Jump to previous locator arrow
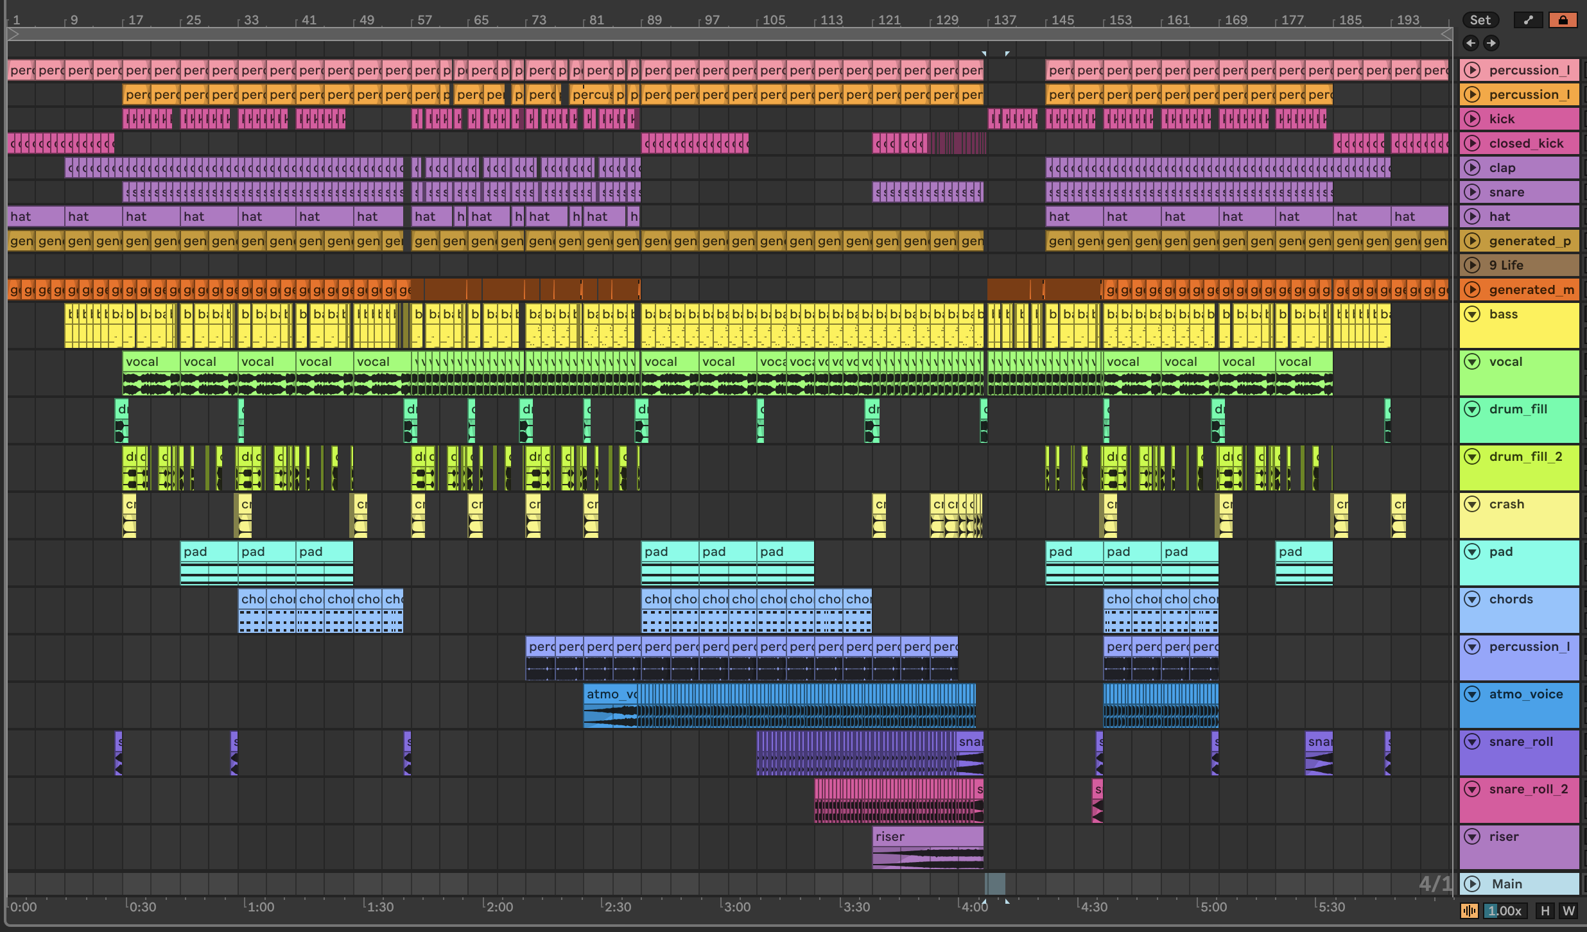Screen dimensions: 1587x932 tap(1471, 43)
